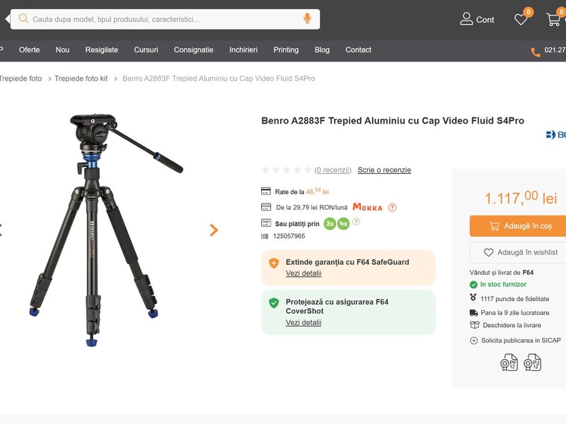Click the Mokka logo
The height and width of the screenshot is (424, 566).
367,207
